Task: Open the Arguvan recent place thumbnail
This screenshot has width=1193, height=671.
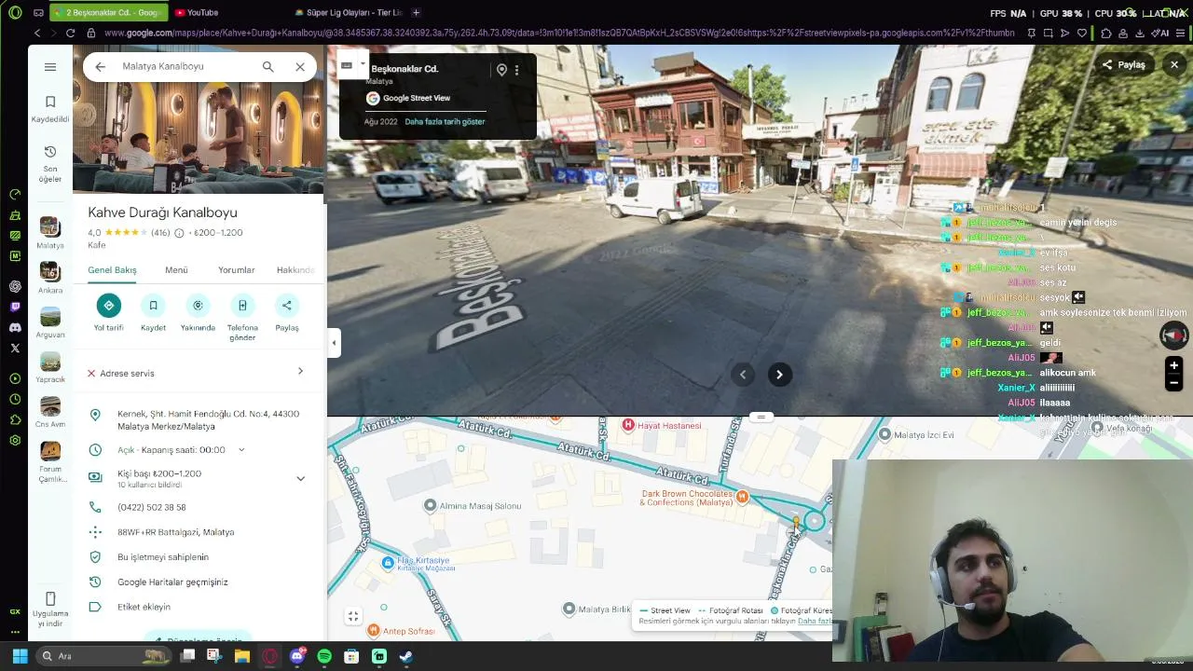Action: coord(50,316)
